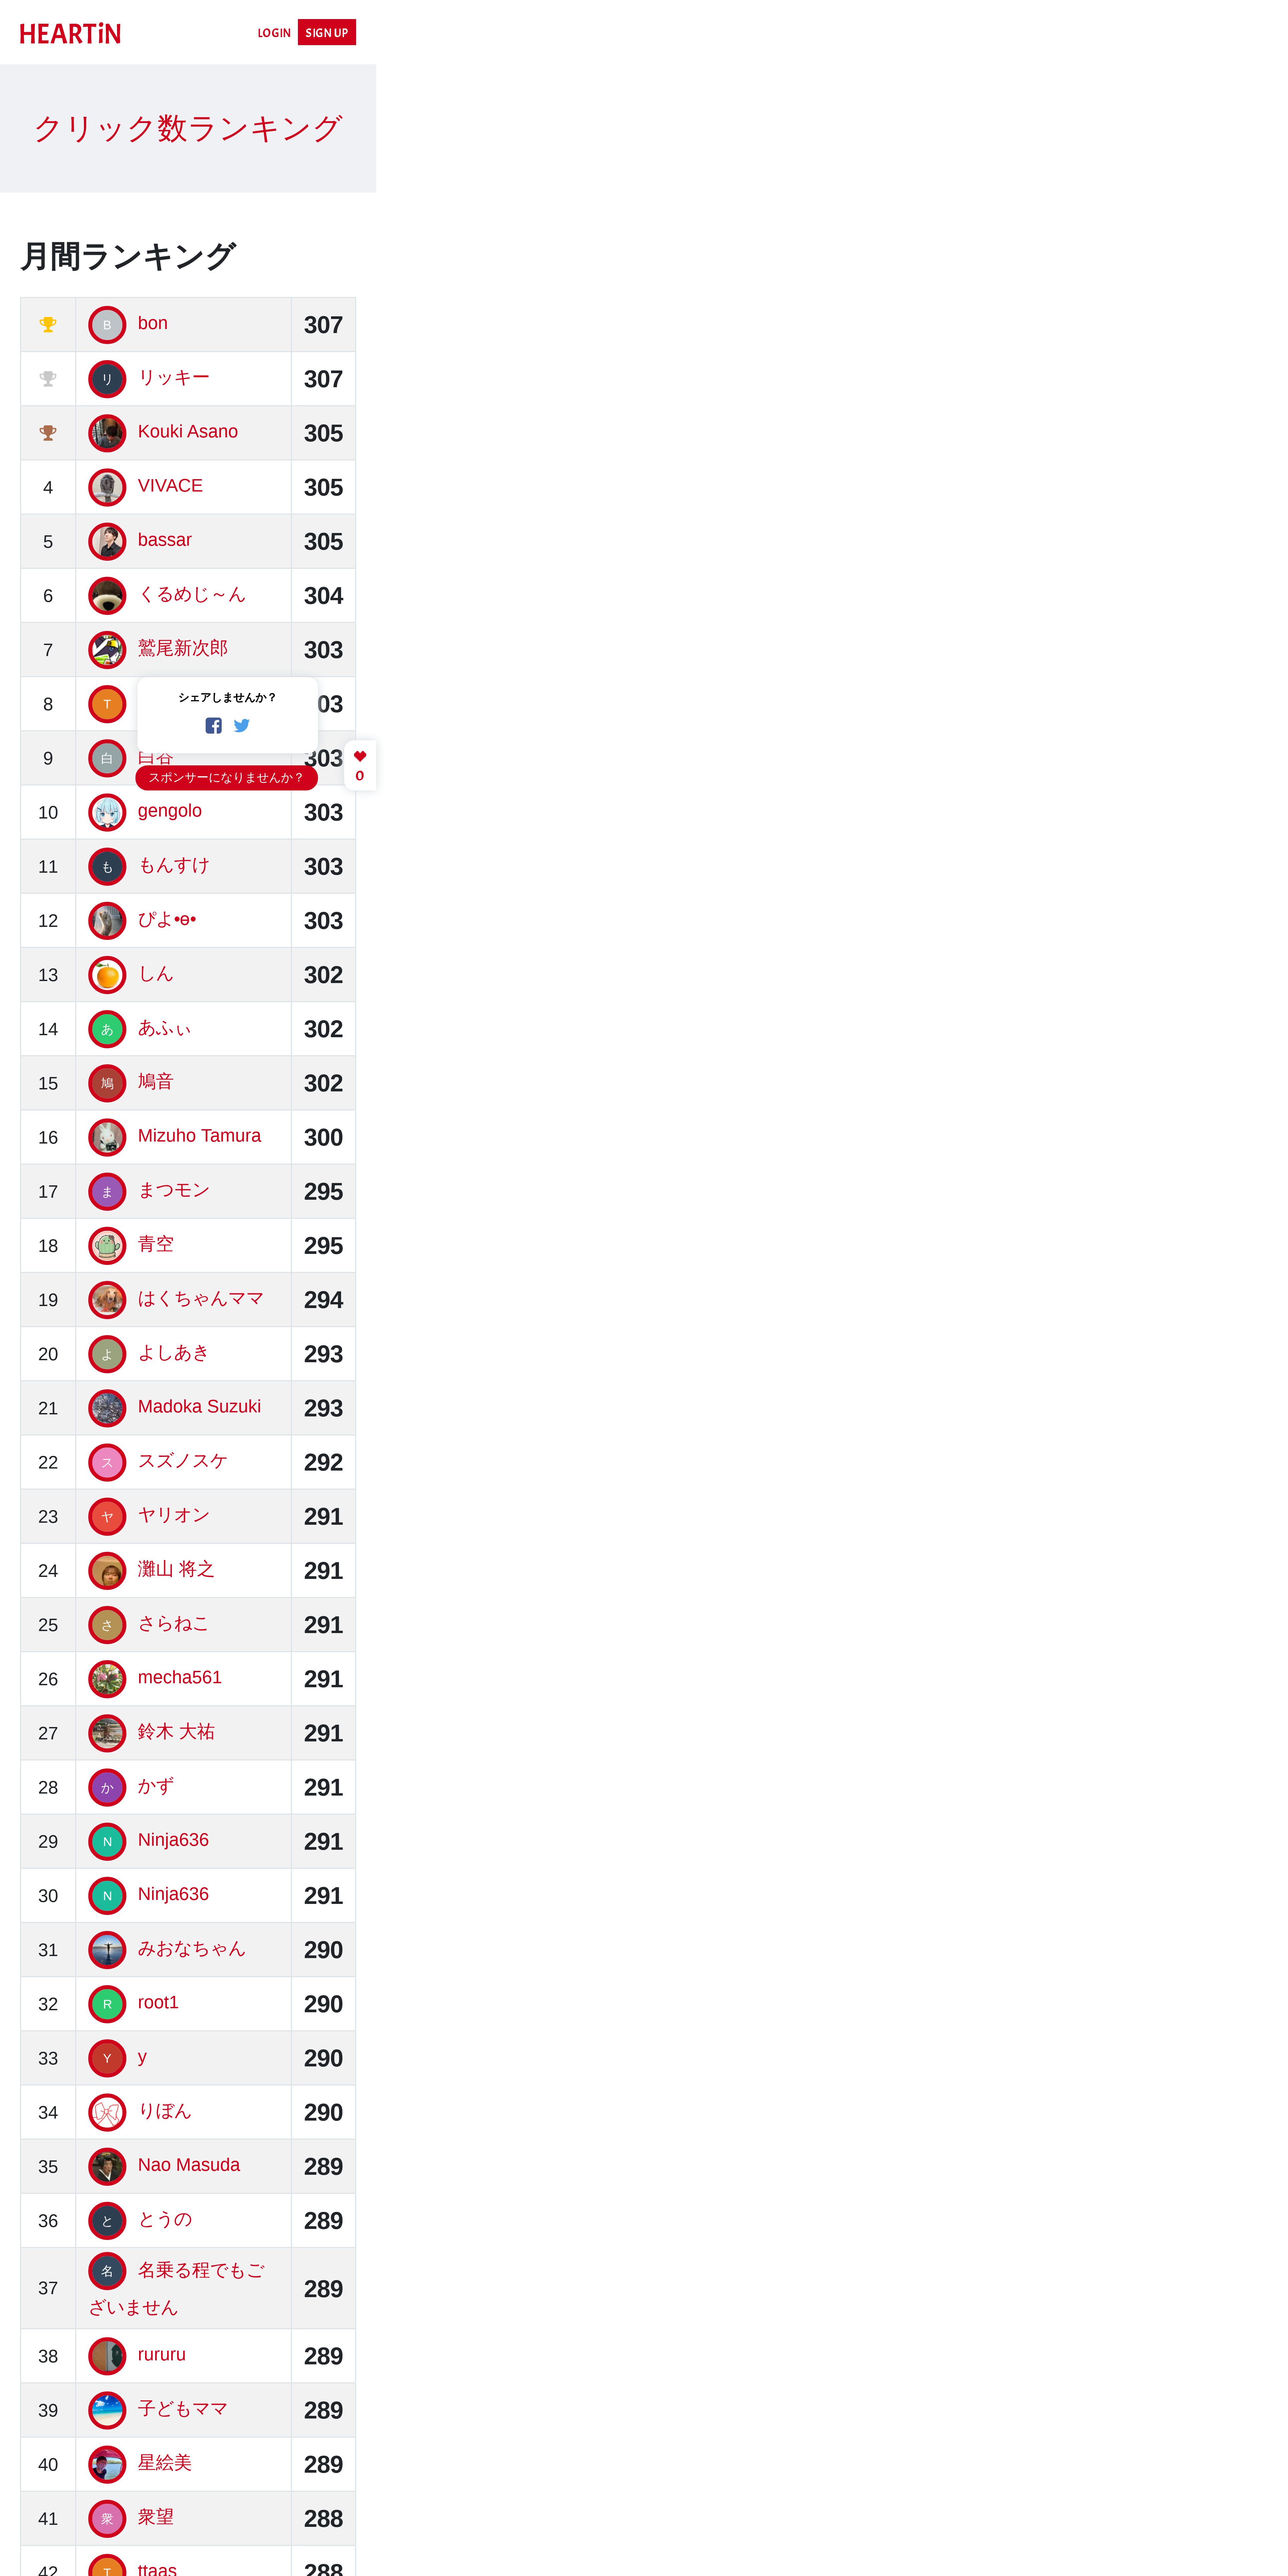Open the LOGIN page
Viewport: 1288px width, 2576px height.
point(274,33)
